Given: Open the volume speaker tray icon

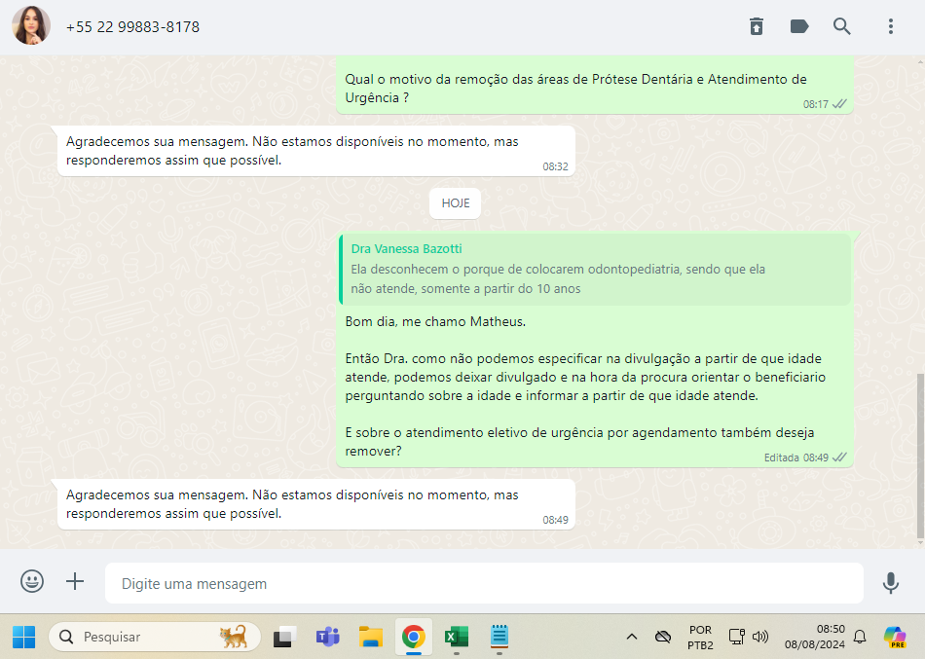Looking at the screenshot, I should (760, 637).
